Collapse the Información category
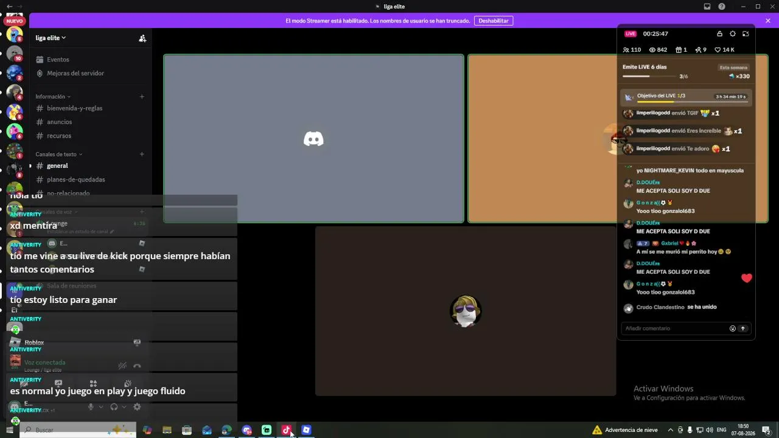Image resolution: width=779 pixels, height=438 pixels. 53,97
